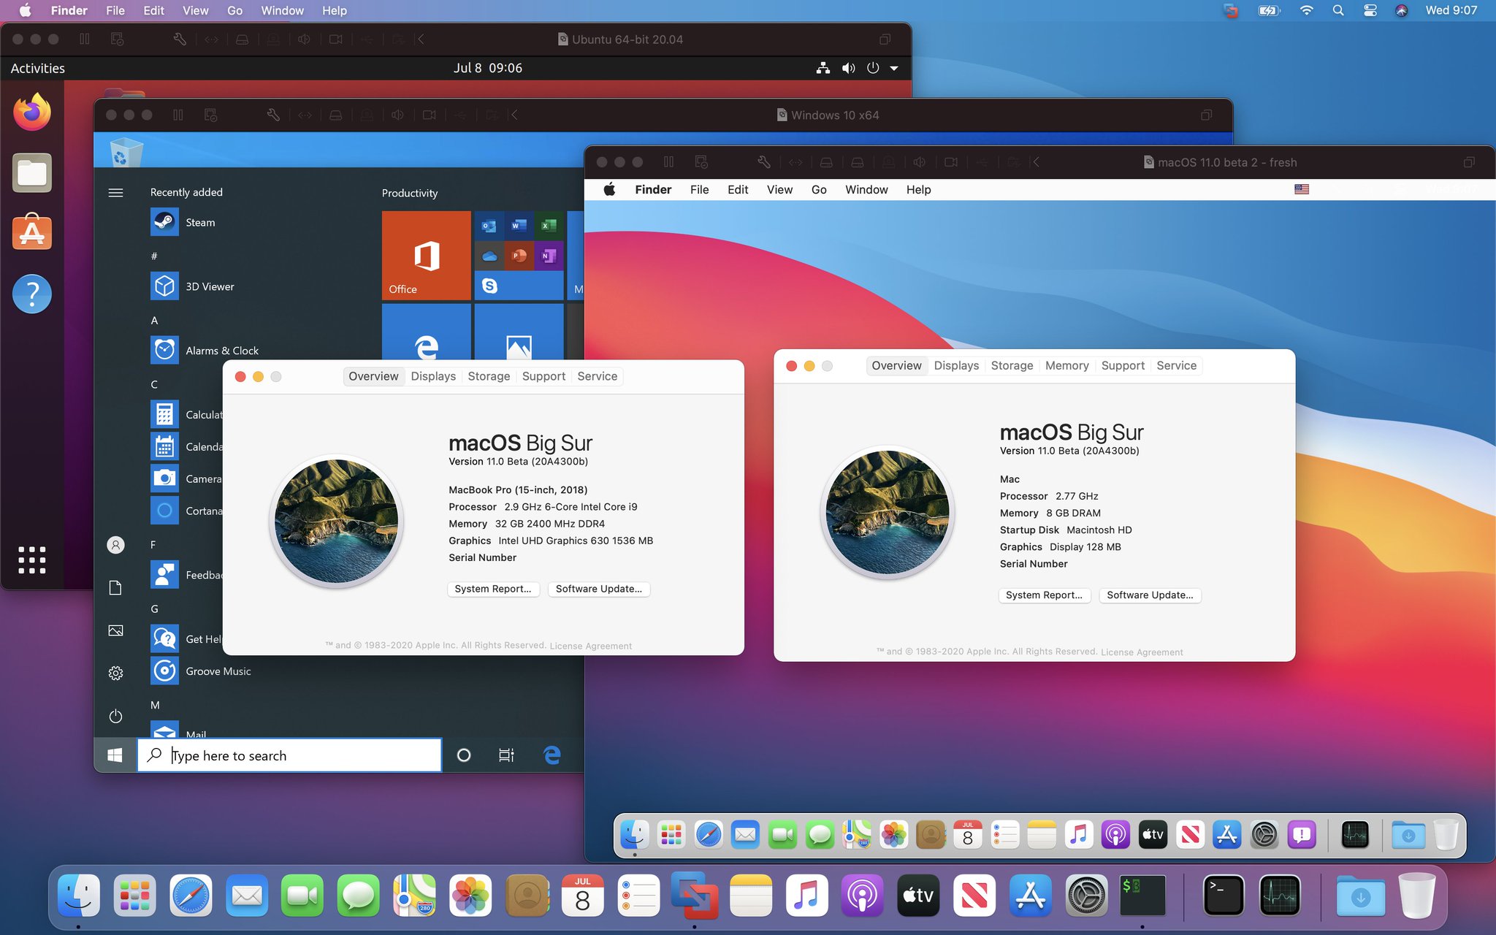Open host Apple menu
The image size is (1496, 935).
25,10
